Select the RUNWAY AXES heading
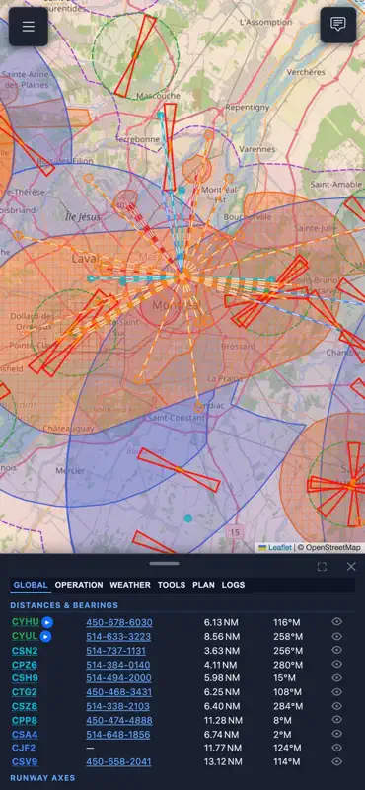Screen dimensions: 365x790 point(42,778)
